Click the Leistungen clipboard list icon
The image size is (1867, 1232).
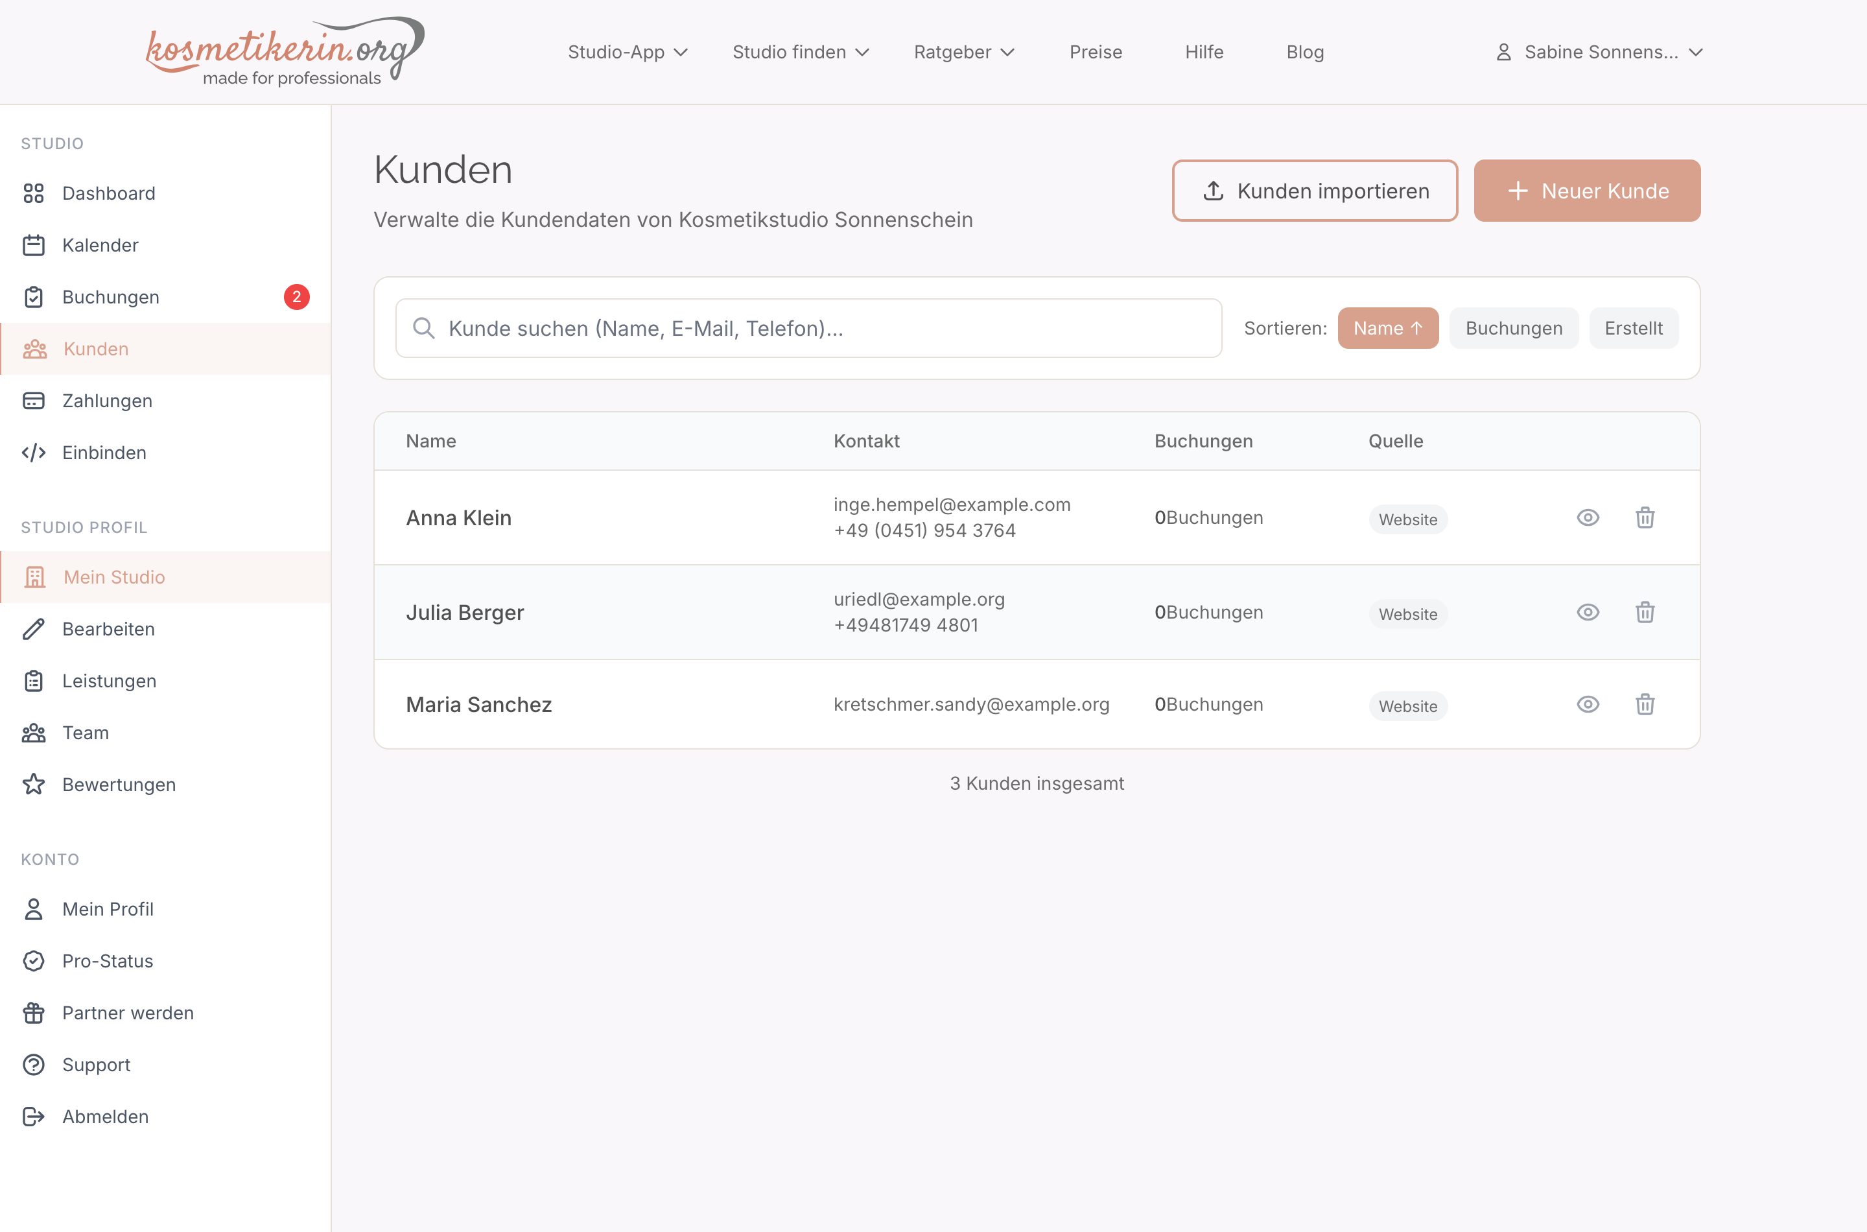coord(34,680)
